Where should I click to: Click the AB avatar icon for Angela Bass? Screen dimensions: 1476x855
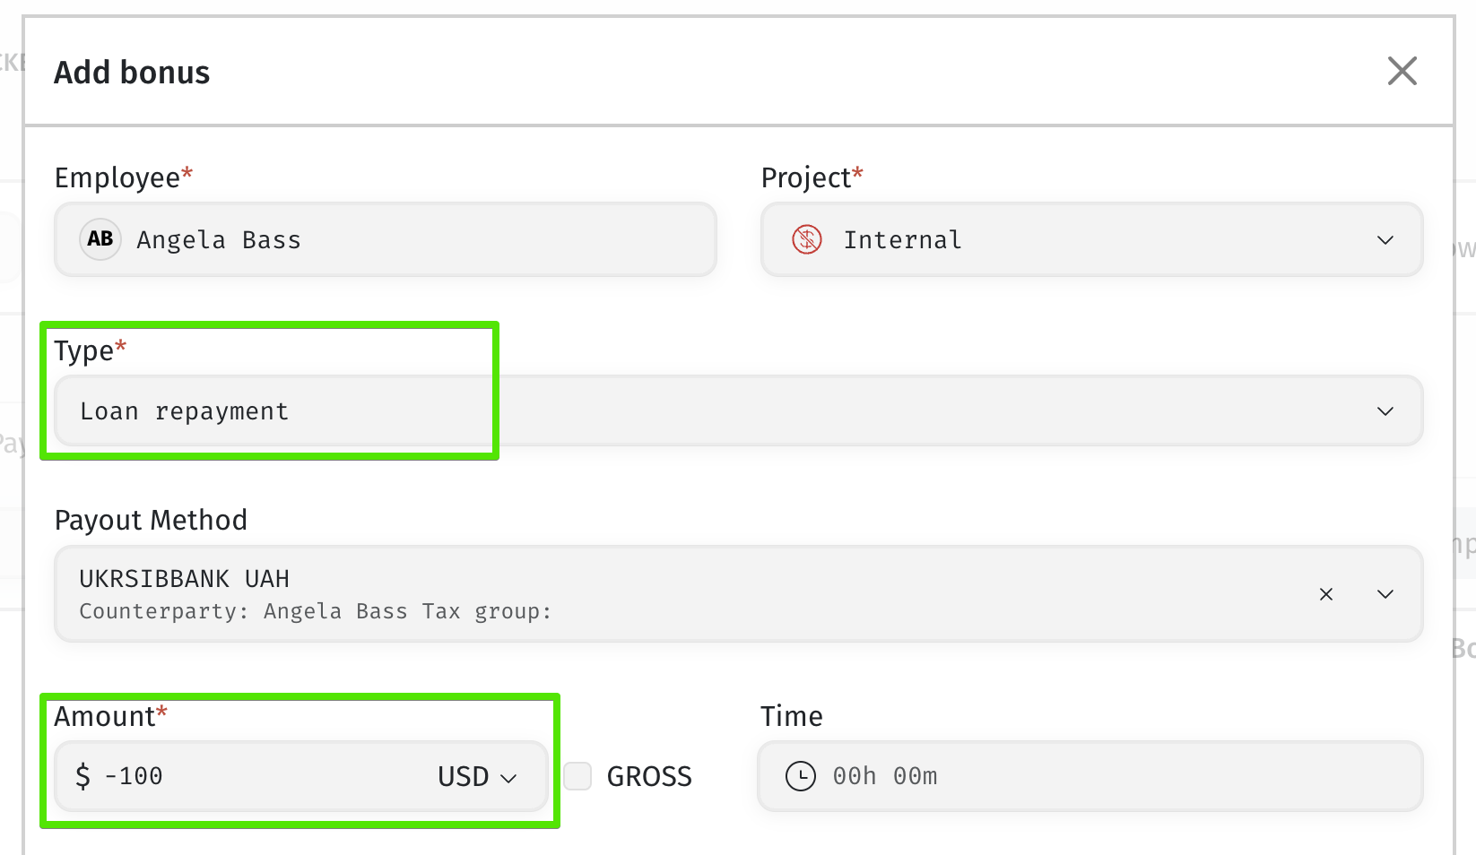(x=100, y=239)
